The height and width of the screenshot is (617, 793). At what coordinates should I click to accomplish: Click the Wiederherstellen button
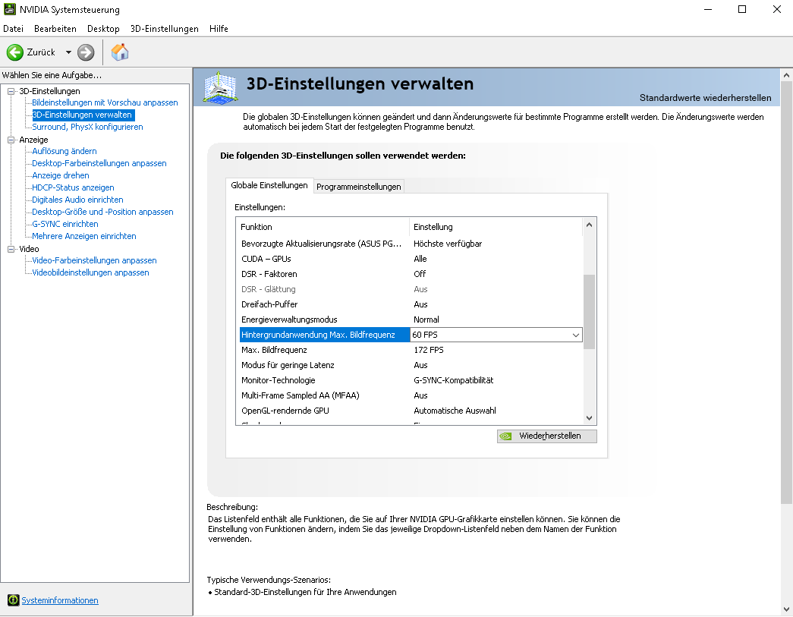tap(546, 436)
